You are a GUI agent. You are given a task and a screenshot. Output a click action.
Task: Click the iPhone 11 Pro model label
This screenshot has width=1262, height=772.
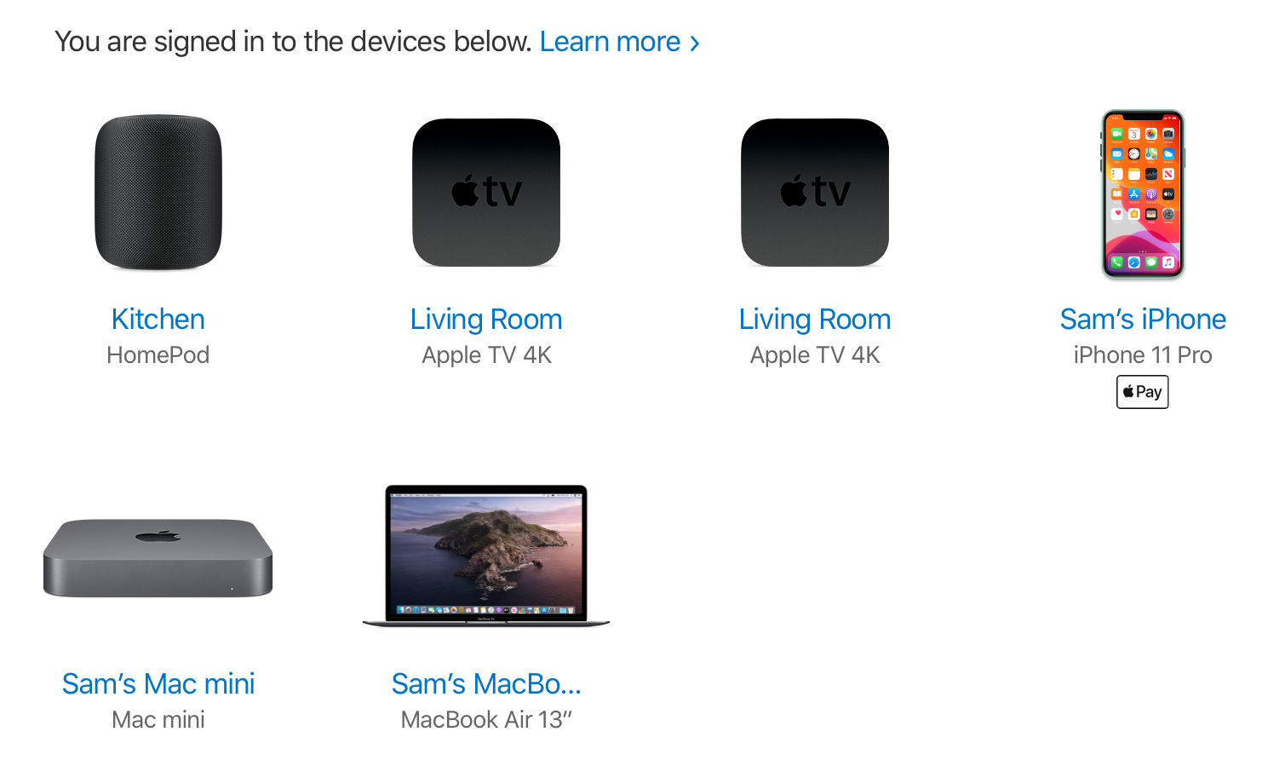pyautogui.click(x=1143, y=355)
